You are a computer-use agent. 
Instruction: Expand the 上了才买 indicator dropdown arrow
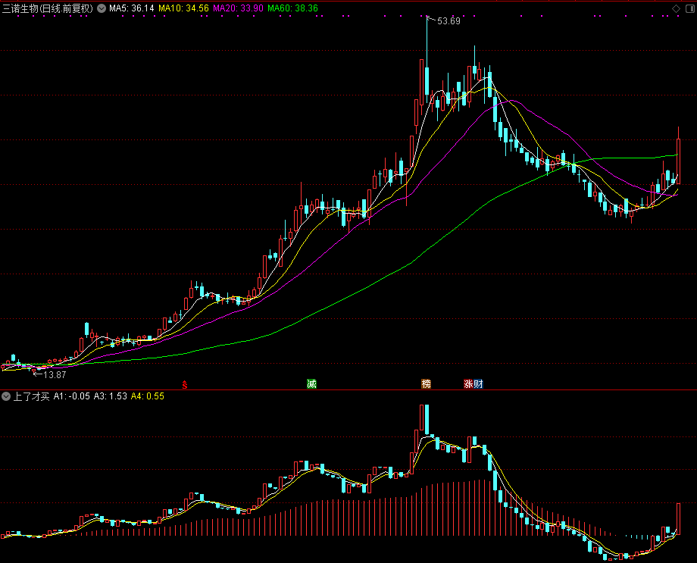6,396
